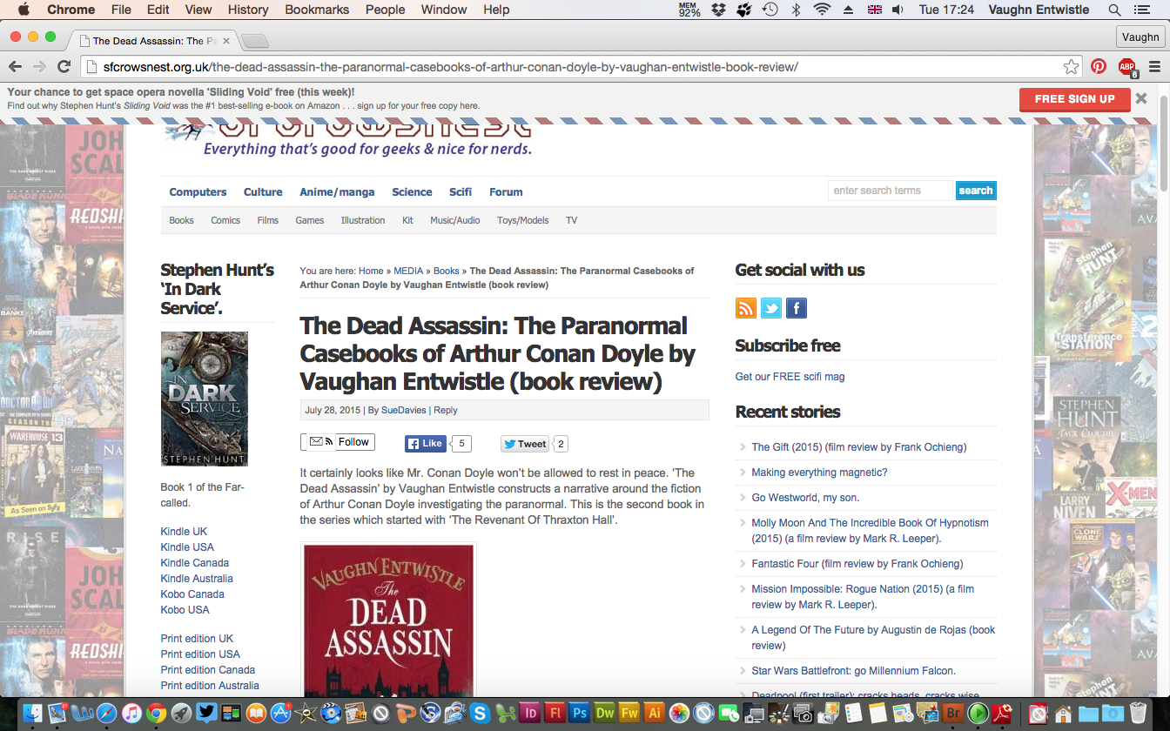Image resolution: width=1170 pixels, height=731 pixels.
Task: Launch Photoshop from the Dock
Action: pyautogui.click(x=579, y=714)
